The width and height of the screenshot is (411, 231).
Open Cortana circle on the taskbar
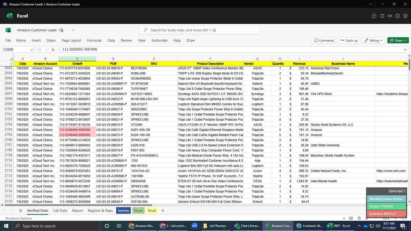[x=107, y=226]
